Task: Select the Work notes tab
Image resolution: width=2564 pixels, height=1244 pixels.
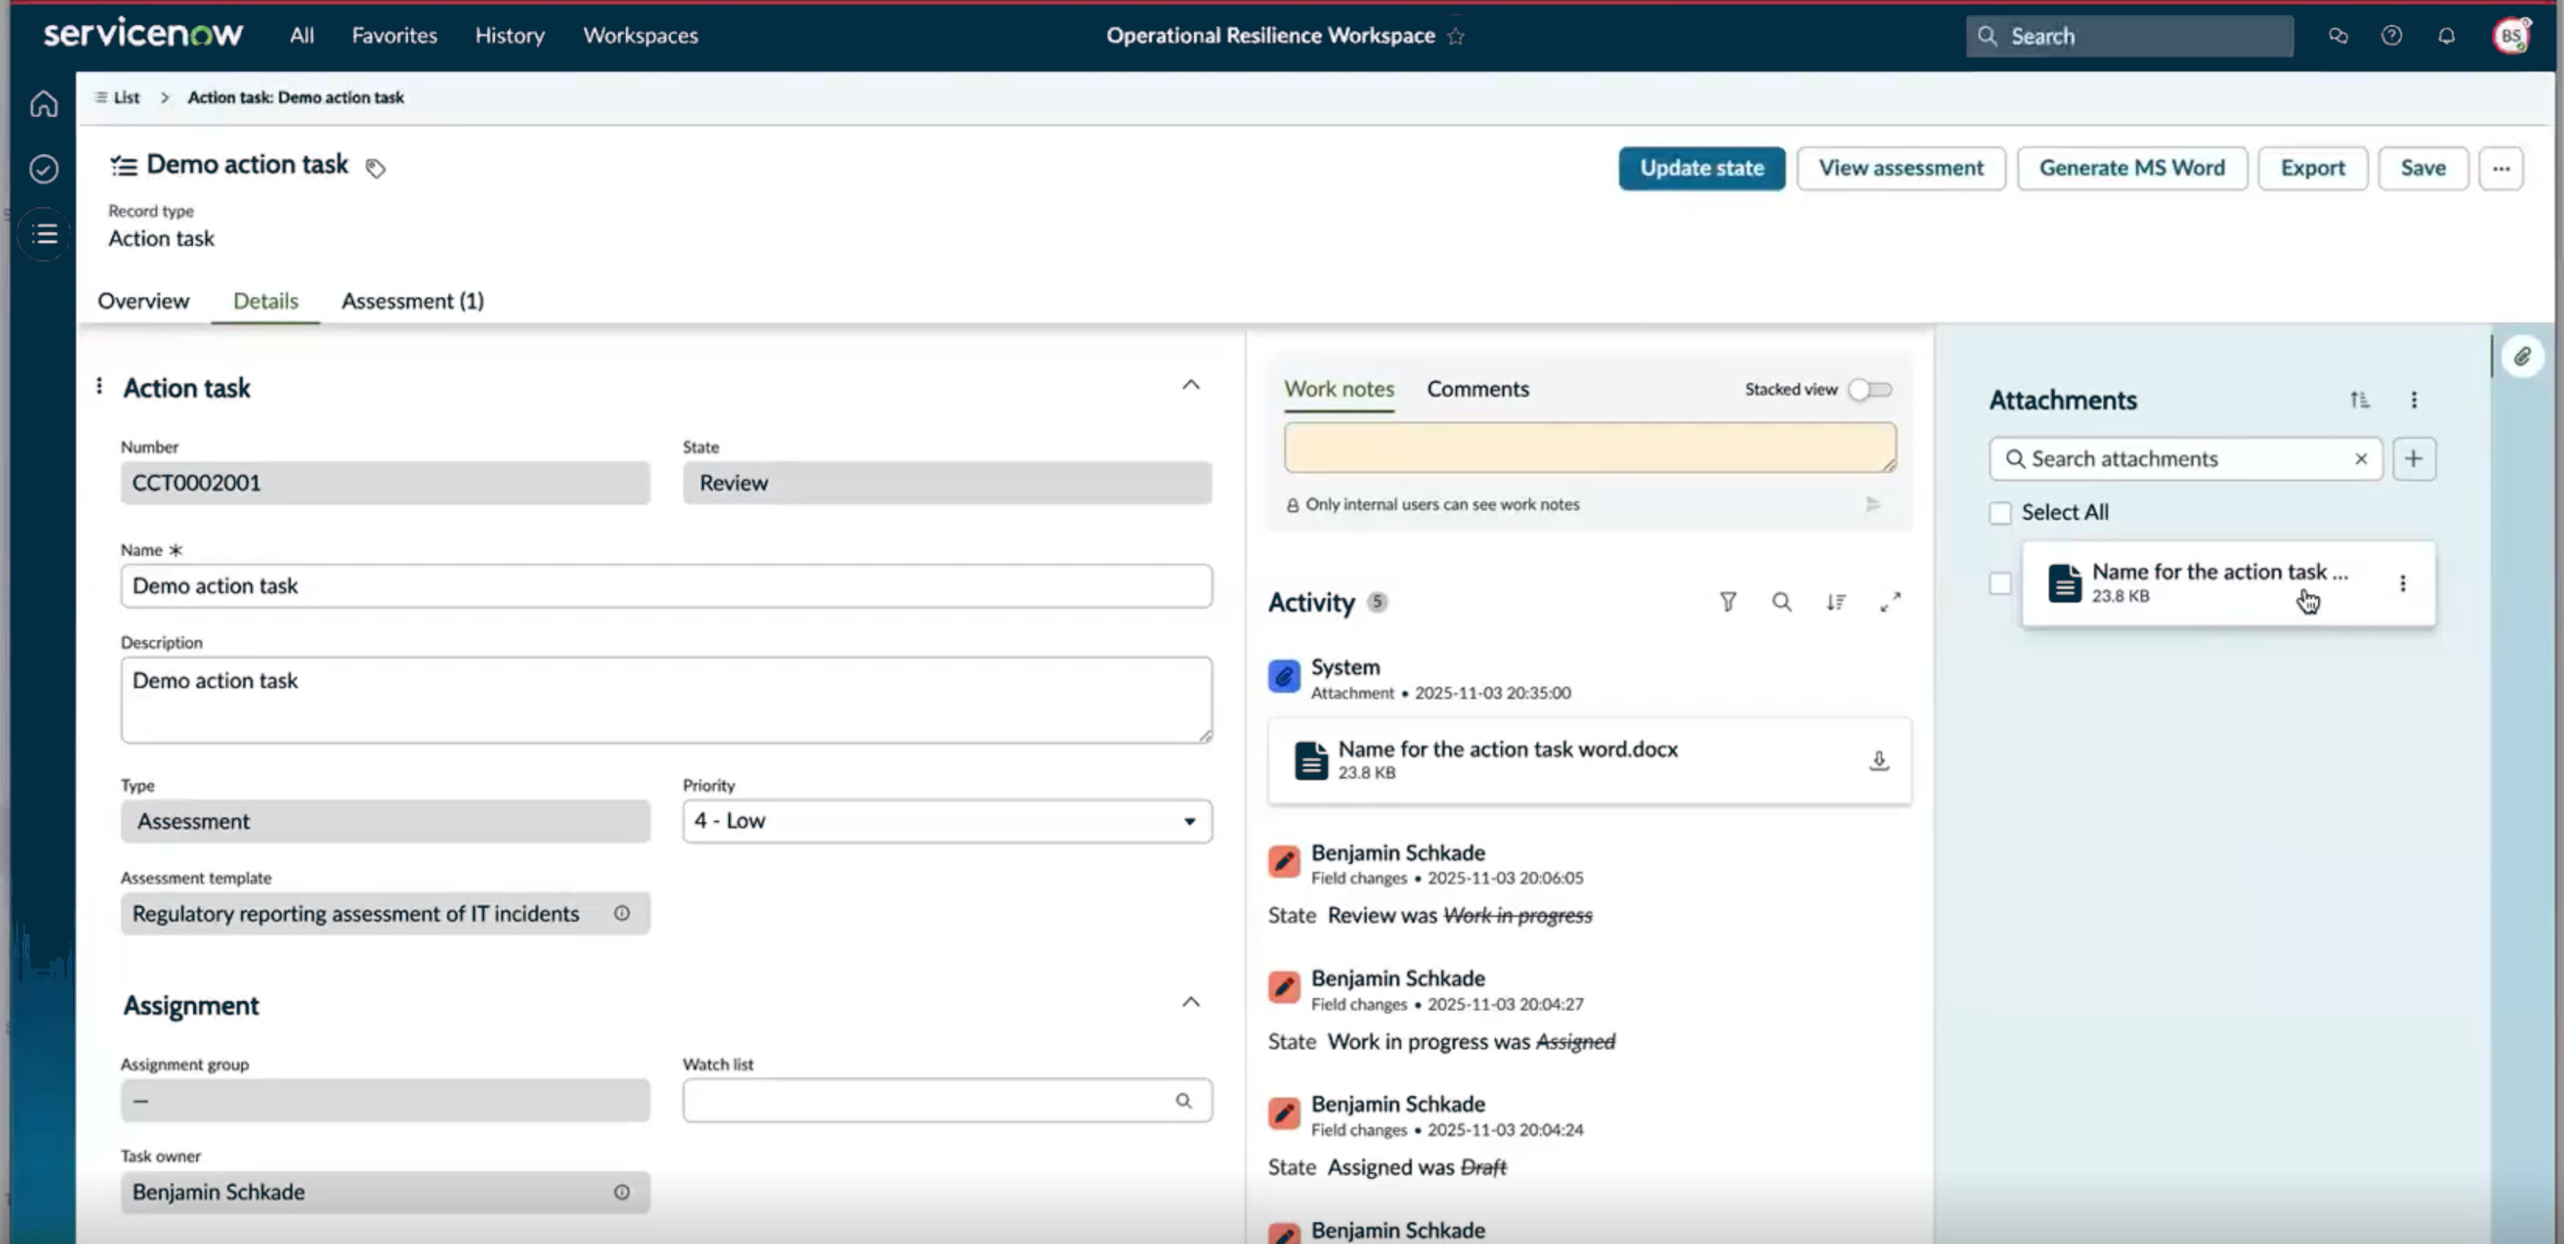Action: [1339, 389]
